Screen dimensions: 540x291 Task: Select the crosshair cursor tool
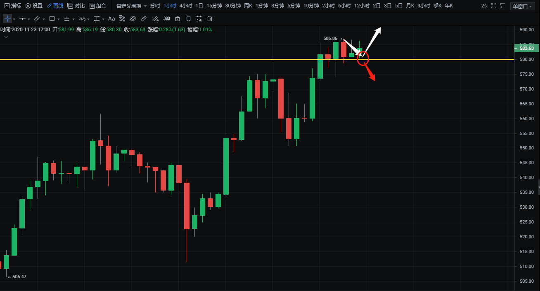click(x=7, y=19)
